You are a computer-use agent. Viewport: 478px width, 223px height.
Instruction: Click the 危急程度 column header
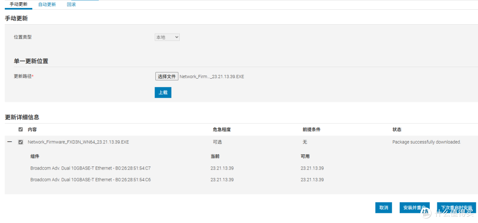222,129
